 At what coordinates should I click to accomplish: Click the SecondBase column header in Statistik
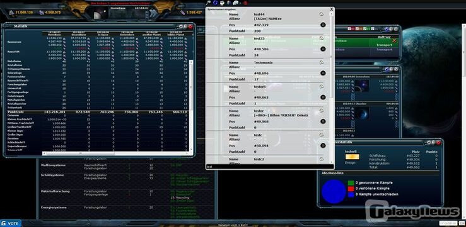pyautogui.click(x=78, y=33)
